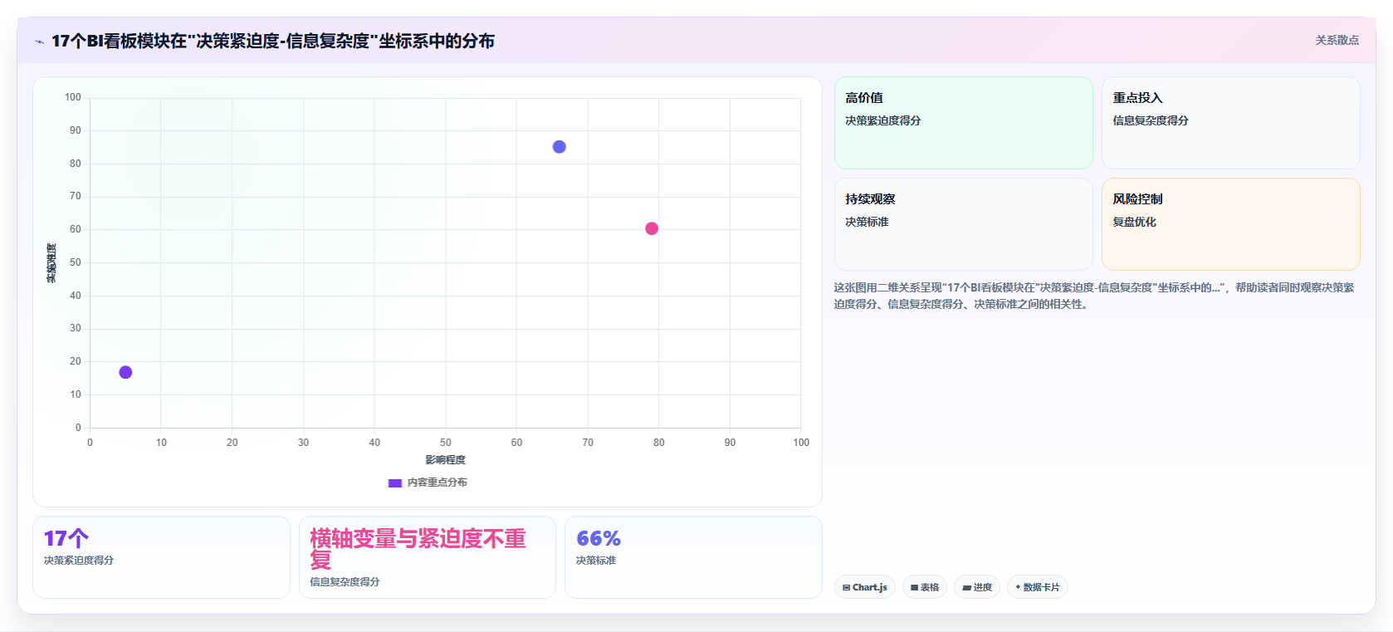The width and height of the screenshot is (1393, 632).
Task: Select the blue scatter point near 85
Action: coord(560,147)
